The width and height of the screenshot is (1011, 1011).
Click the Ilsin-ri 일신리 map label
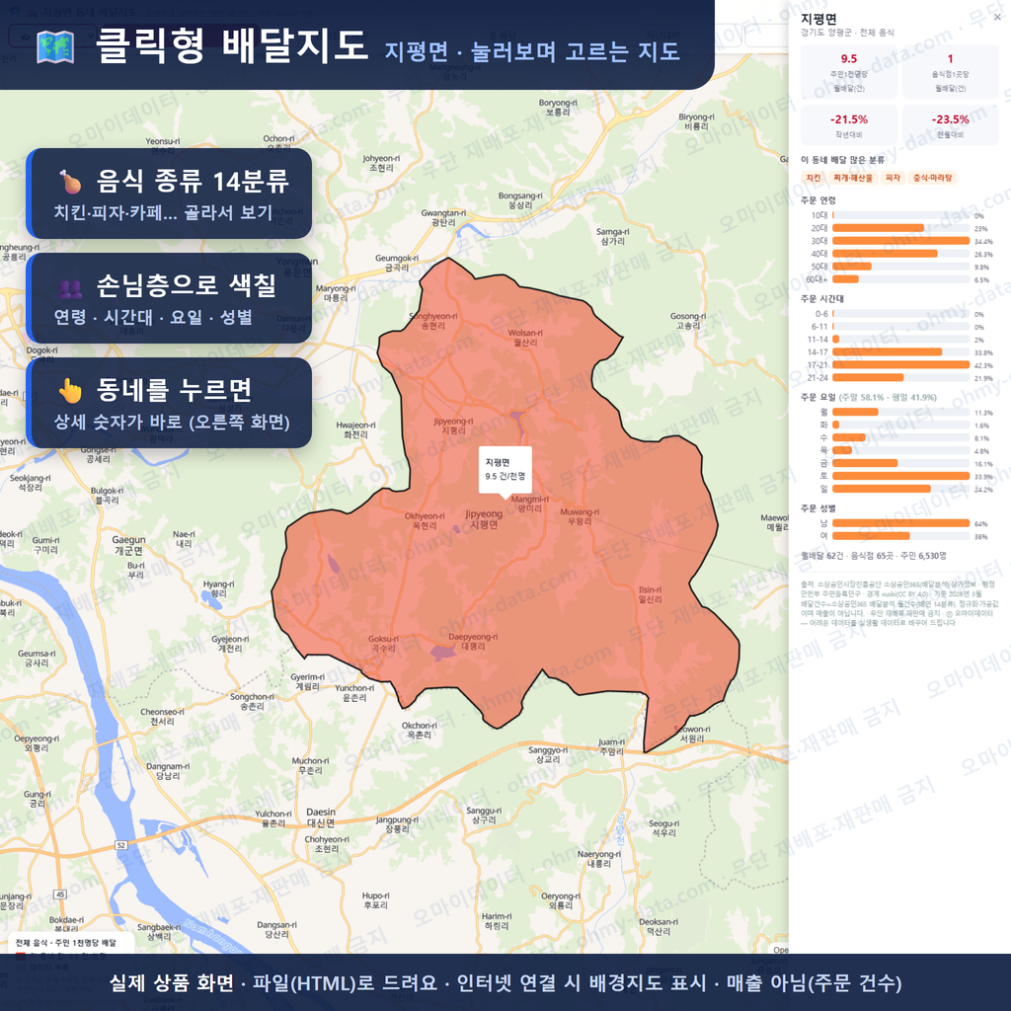[650, 594]
